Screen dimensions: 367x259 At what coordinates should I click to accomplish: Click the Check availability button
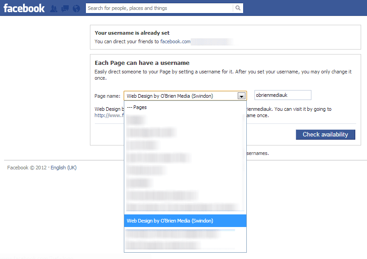pos(325,135)
